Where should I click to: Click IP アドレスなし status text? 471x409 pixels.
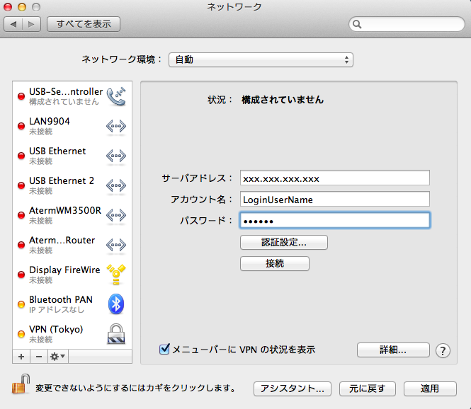tap(57, 310)
